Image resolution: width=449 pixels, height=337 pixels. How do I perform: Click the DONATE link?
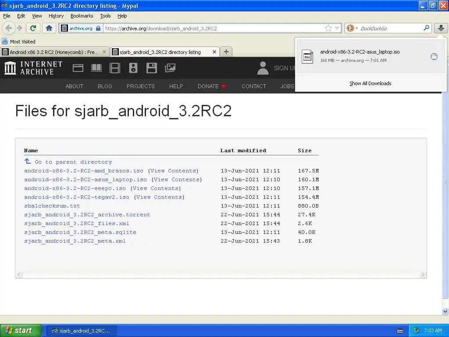212,86
